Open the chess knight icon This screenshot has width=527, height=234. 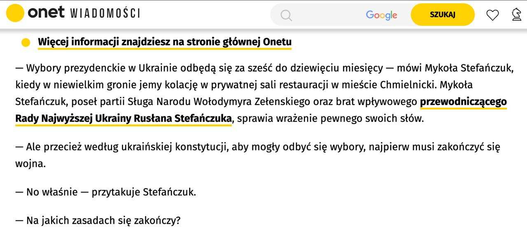coord(516,14)
